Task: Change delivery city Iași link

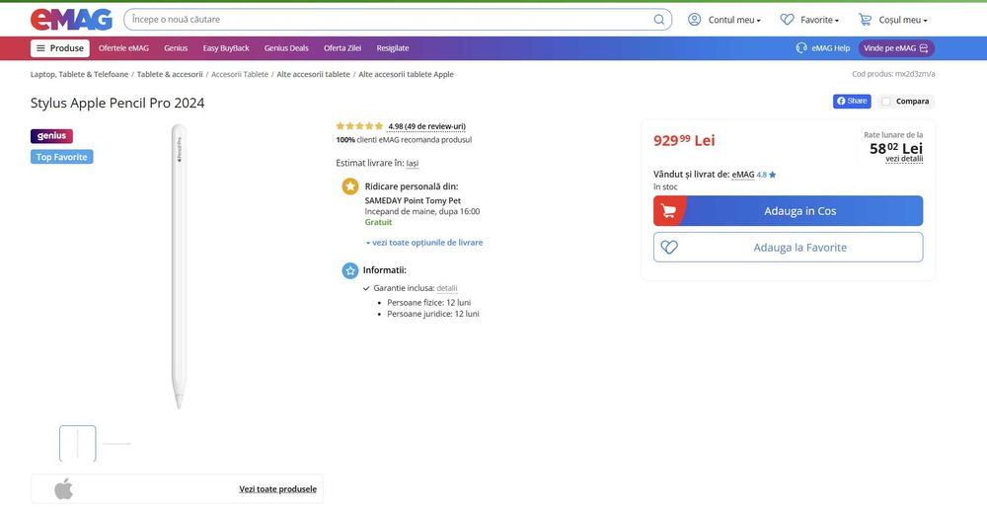Action: click(413, 163)
